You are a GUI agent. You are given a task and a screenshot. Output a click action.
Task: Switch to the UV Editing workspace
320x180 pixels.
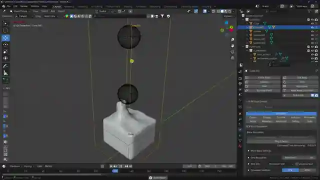[x=96, y=6]
